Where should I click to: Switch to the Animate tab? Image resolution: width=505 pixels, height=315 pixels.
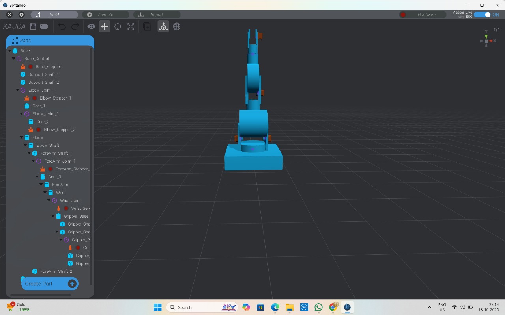click(106, 14)
